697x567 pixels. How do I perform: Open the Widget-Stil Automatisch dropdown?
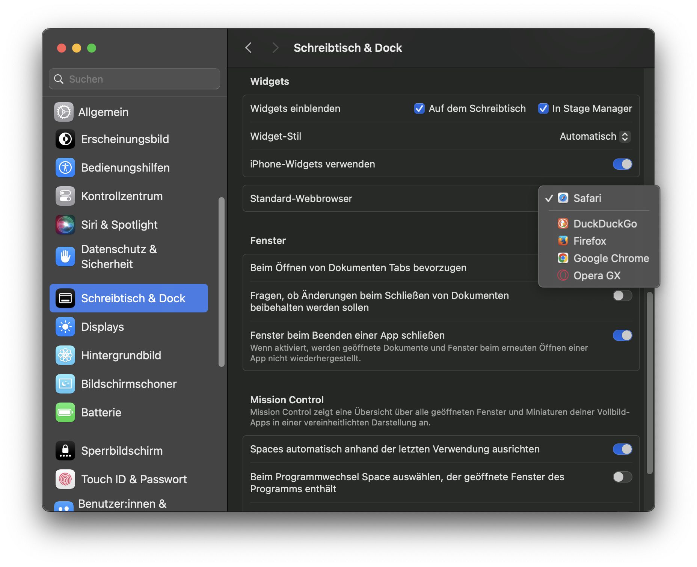point(594,136)
